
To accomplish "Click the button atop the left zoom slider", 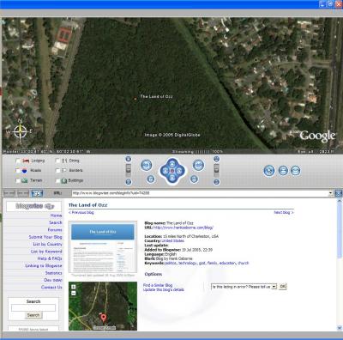I will tap(129, 159).
